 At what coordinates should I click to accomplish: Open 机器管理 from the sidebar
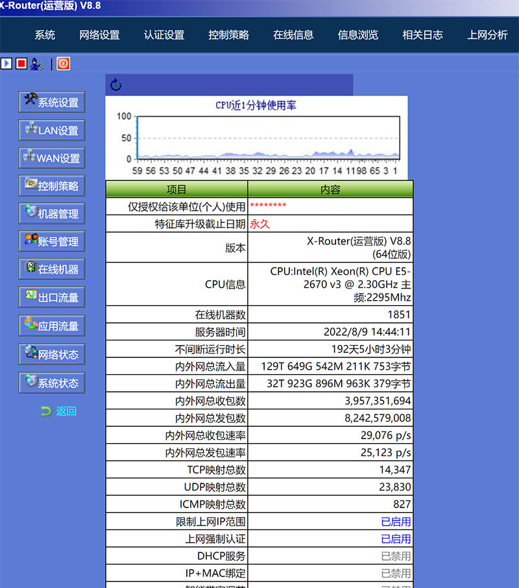(x=51, y=214)
